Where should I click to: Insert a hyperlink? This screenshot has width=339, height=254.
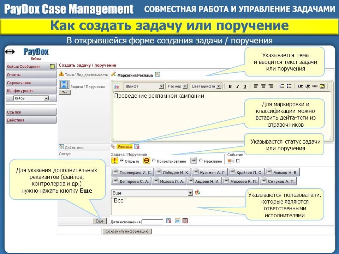(315, 86)
